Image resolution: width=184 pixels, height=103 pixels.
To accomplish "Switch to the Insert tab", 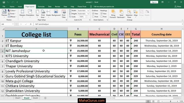I will [20, 7].
